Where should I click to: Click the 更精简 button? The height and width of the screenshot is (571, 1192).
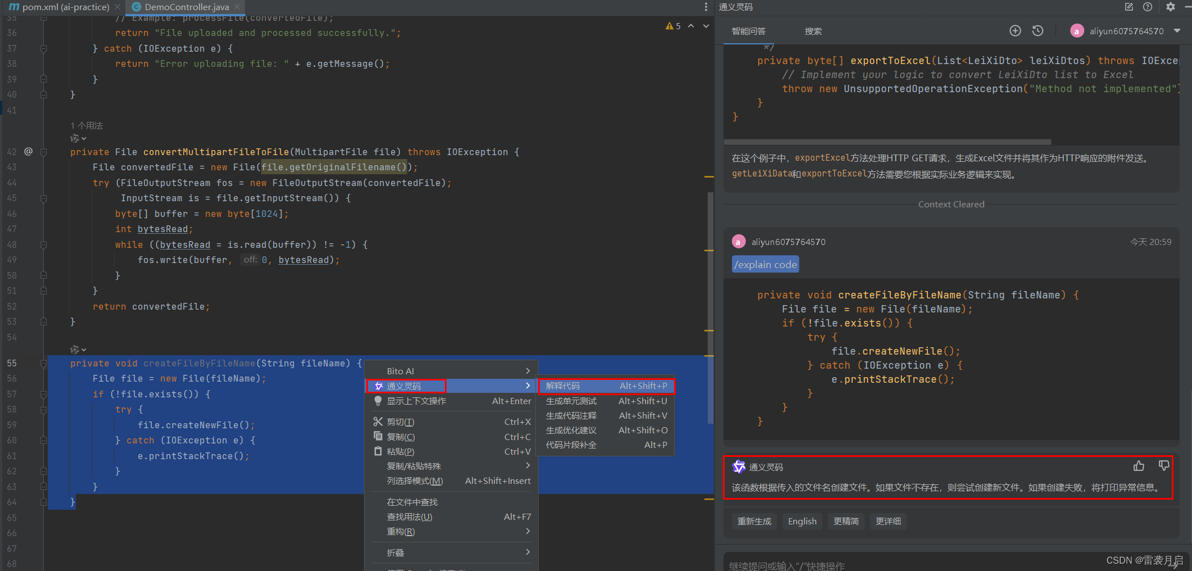click(x=846, y=522)
